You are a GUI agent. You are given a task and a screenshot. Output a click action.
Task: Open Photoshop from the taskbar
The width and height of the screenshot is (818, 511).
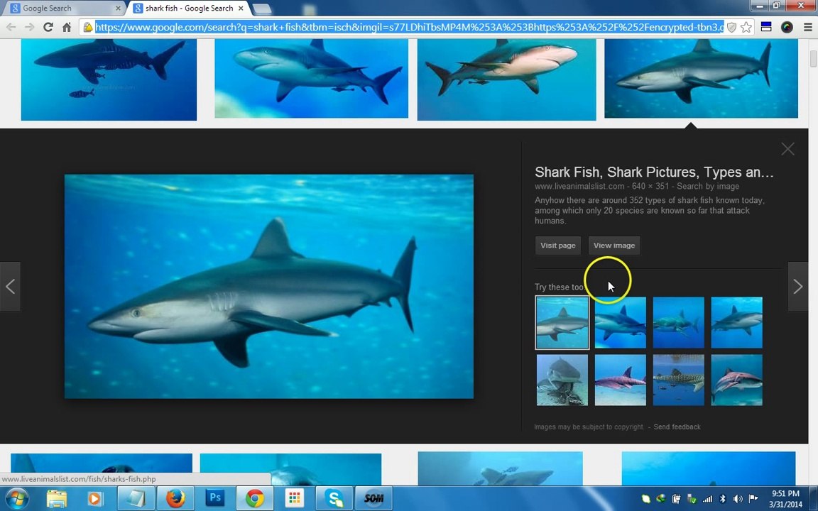[x=215, y=499]
